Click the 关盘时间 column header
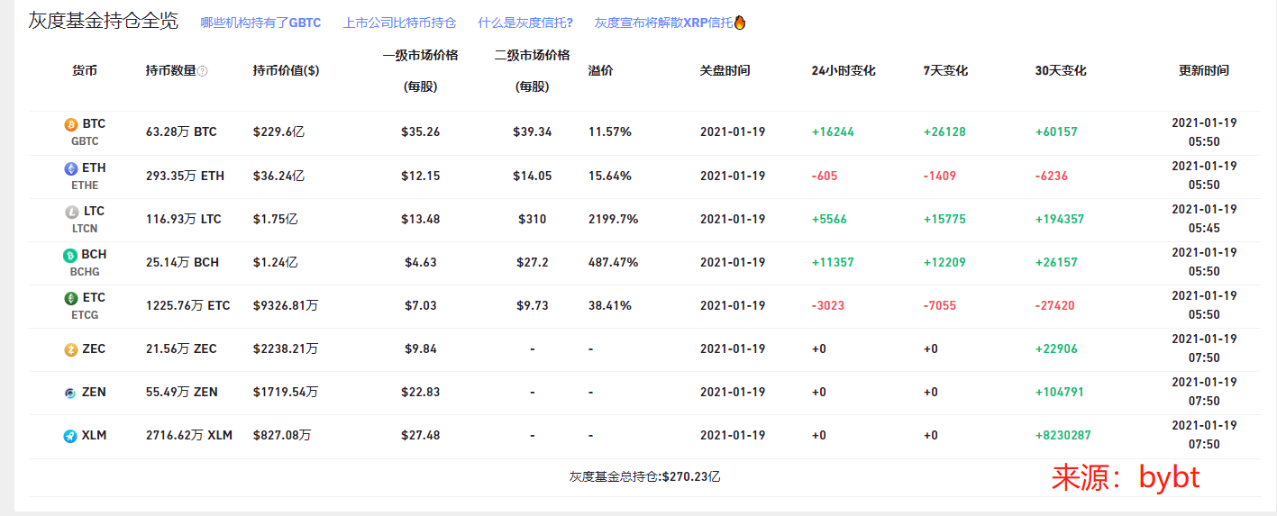The height and width of the screenshot is (516, 1277). (x=725, y=70)
